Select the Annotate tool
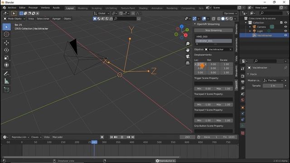Screen dimensions: 290x163 (6, 74)
